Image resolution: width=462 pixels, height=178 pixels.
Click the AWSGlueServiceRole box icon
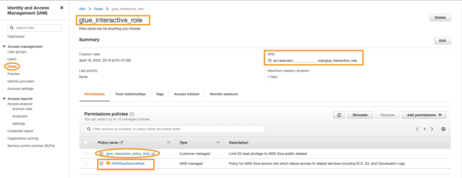(108, 163)
